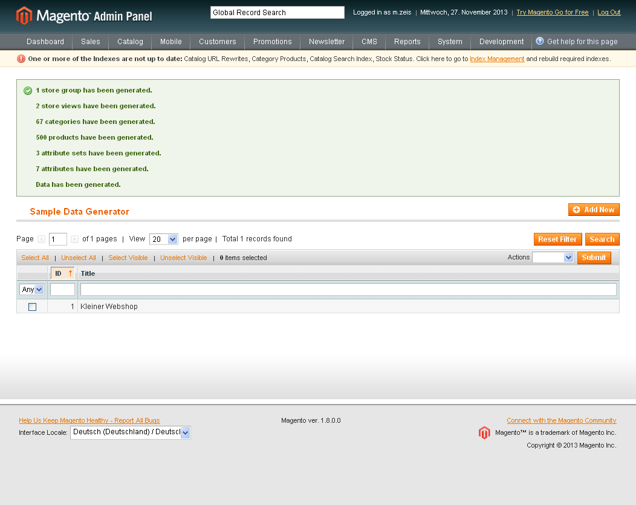Tick the Kleiner Webshop row checkbox
636x505 pixels.
coord(33,307)
